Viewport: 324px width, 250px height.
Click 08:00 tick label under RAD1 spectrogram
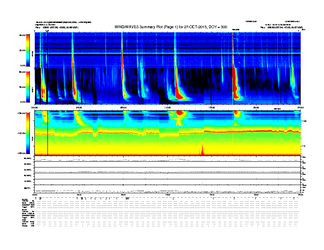pos(123,107)
